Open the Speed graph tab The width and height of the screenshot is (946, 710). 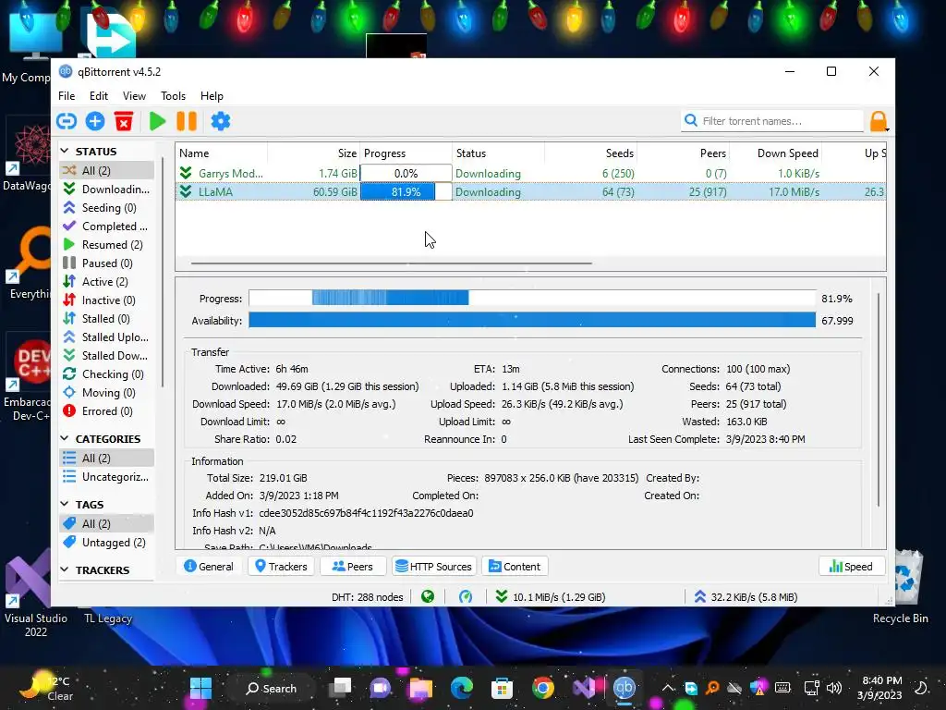click(x=851, y=567)
